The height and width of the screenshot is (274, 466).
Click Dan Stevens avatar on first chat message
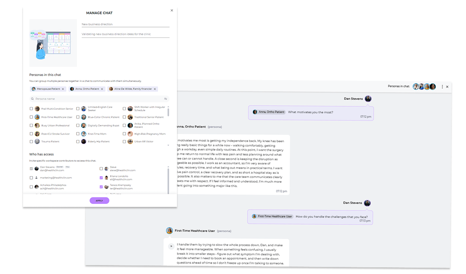[x=368, y=99]
